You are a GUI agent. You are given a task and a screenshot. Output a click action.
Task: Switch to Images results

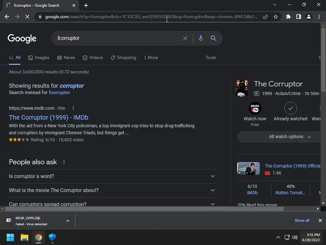(x=39, y=58)
